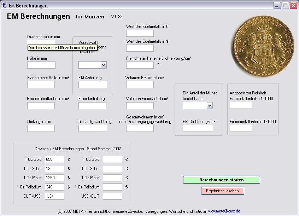Click the Fremdmetallanteil in 1/1000 field

(x=241, y=128)
